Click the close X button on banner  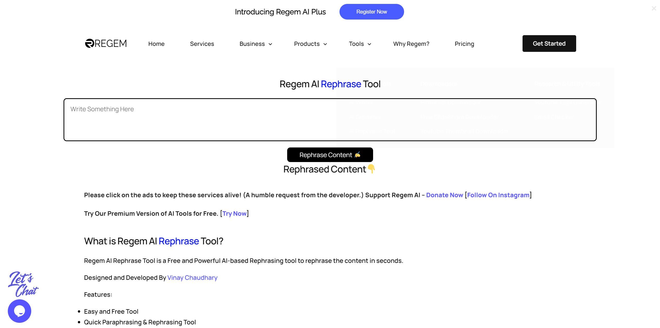tap(653, 8)
